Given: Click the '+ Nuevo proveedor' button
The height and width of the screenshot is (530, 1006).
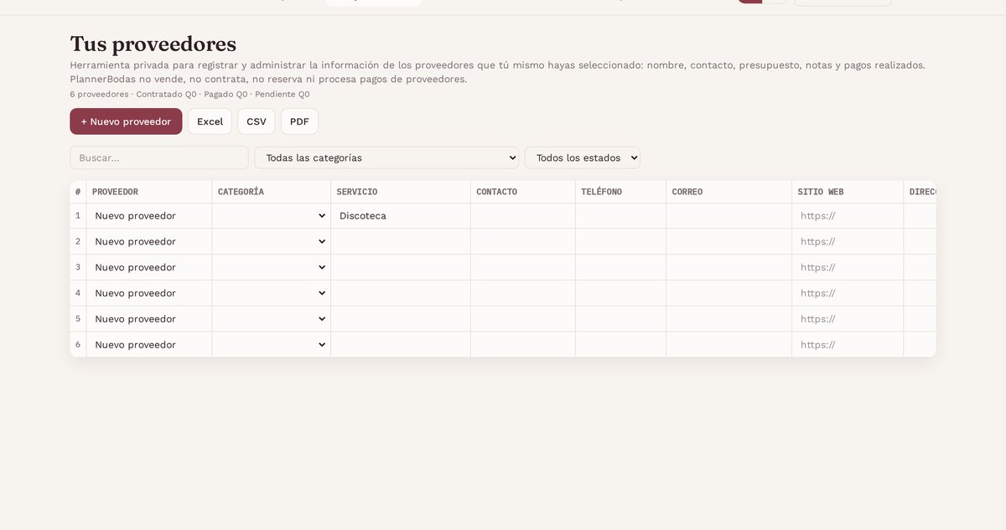Looking at the screenshot, I should [126, 121].
